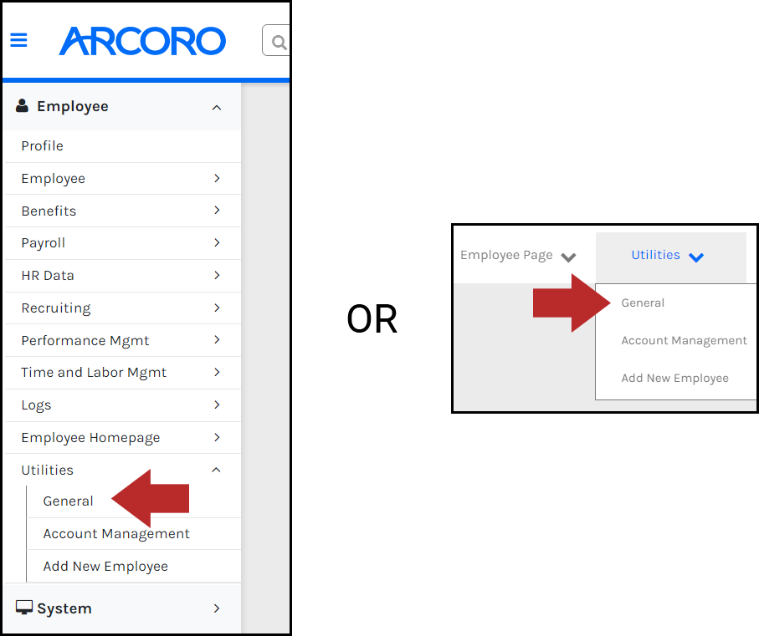Click the System monitor icon

24,608
